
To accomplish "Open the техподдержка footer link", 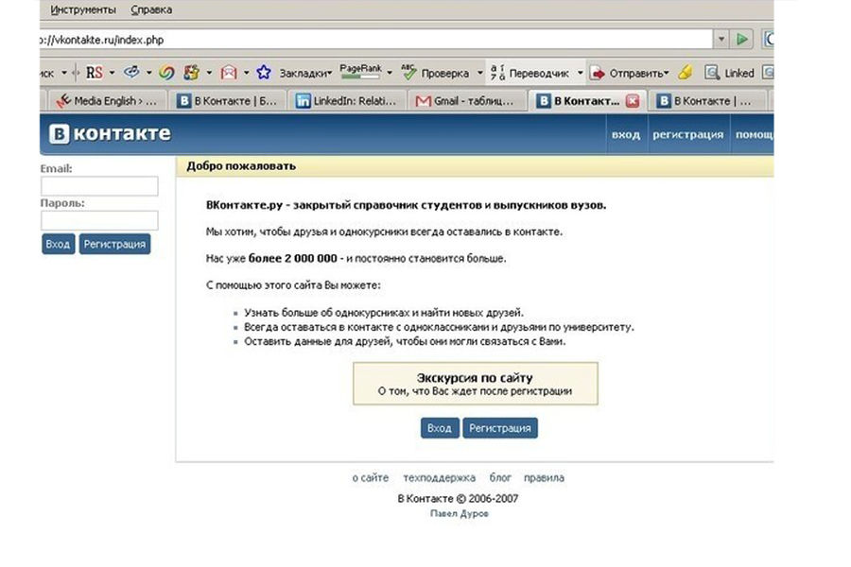I will [439, 478].
